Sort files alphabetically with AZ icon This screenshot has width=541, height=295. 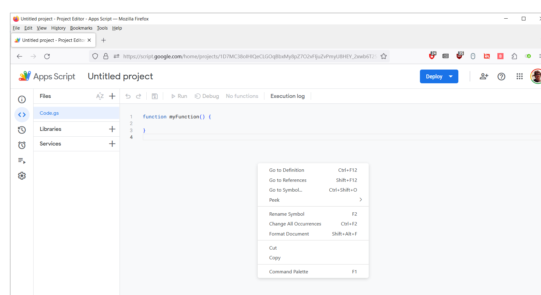(100, 96)
